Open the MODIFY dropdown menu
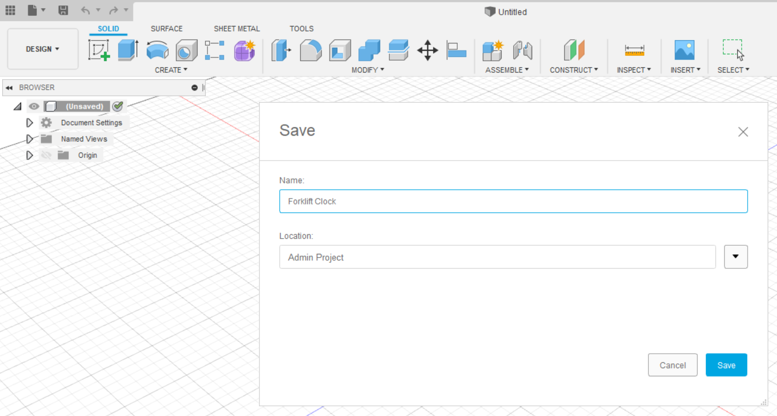Screen dimensions: 777x416 click(x=368, y=70)
